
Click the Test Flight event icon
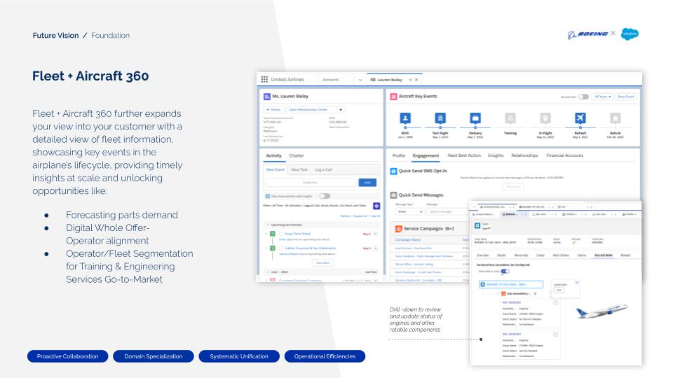point(440,118)
